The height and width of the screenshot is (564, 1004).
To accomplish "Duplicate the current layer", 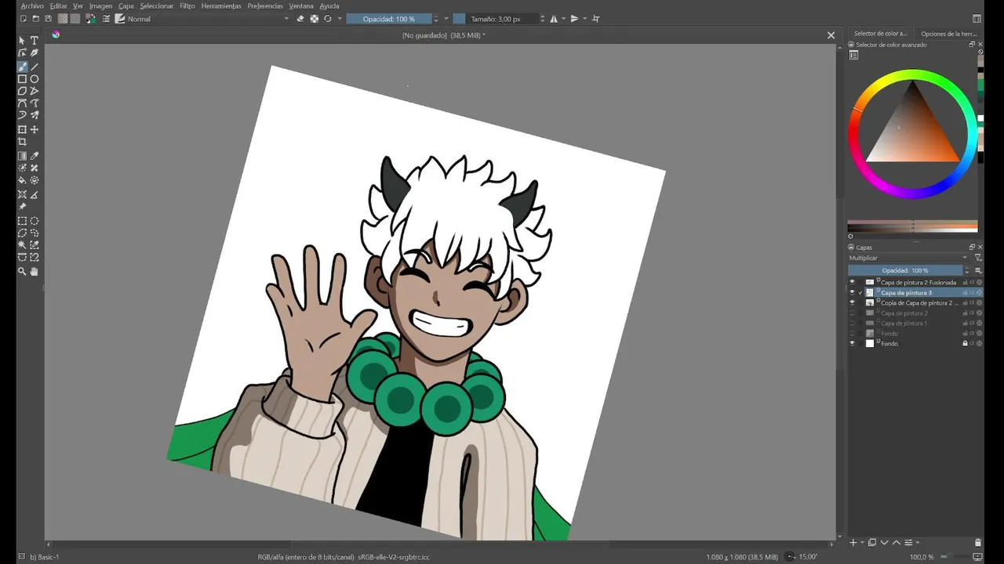I will (872, 542).
